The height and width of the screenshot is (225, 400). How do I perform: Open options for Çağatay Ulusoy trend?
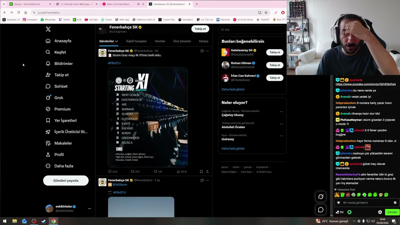pyautogui.click(x=281, y=112)
